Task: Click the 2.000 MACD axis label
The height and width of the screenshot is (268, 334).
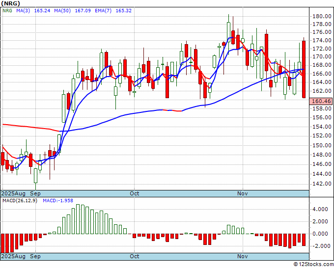Action: [x=320, y=221]
